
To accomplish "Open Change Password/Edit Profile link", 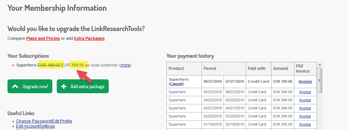I will point(44,121).
